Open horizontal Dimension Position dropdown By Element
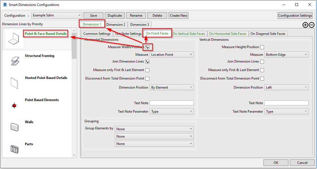 pos(172,87)
